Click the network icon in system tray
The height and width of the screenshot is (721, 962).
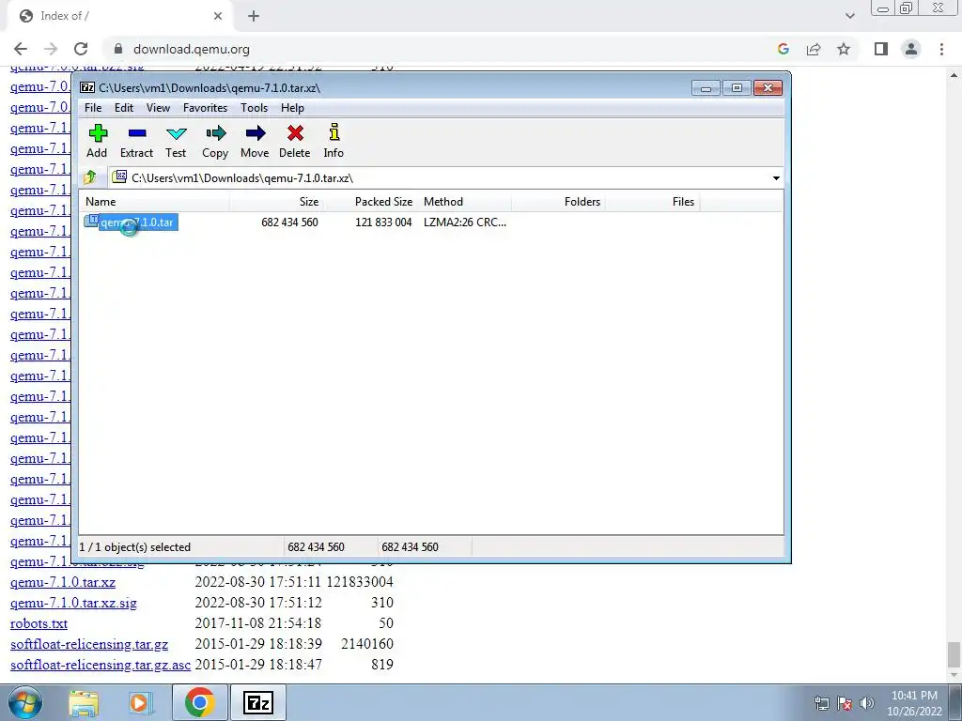pos(821,703)
